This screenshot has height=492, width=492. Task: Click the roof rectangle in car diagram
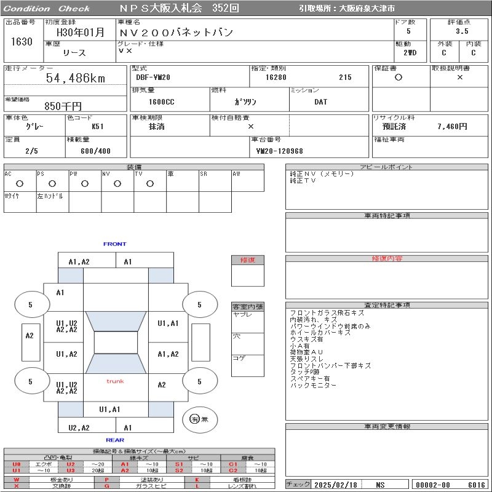click(x=116, y=343)
